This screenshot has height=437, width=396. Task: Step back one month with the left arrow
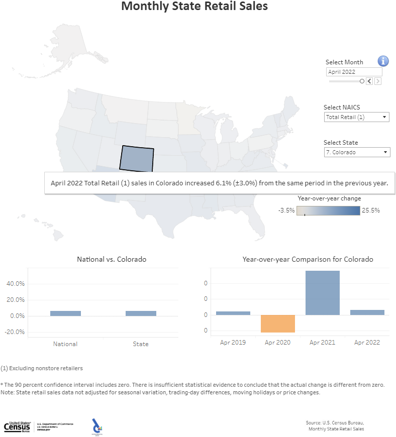[369, 81]
